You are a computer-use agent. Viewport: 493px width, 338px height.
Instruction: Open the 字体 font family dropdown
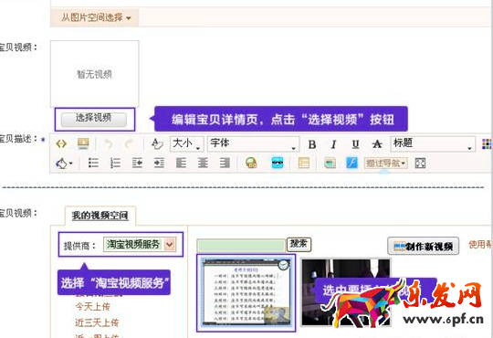[253, 143]
